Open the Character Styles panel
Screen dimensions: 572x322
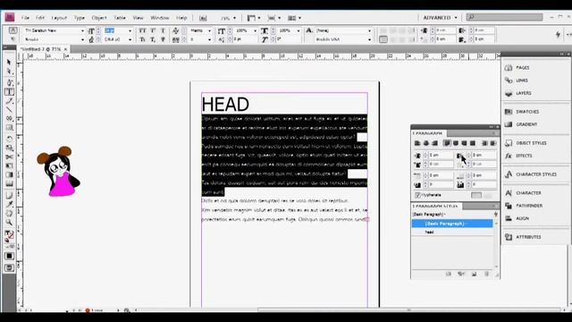531,174
